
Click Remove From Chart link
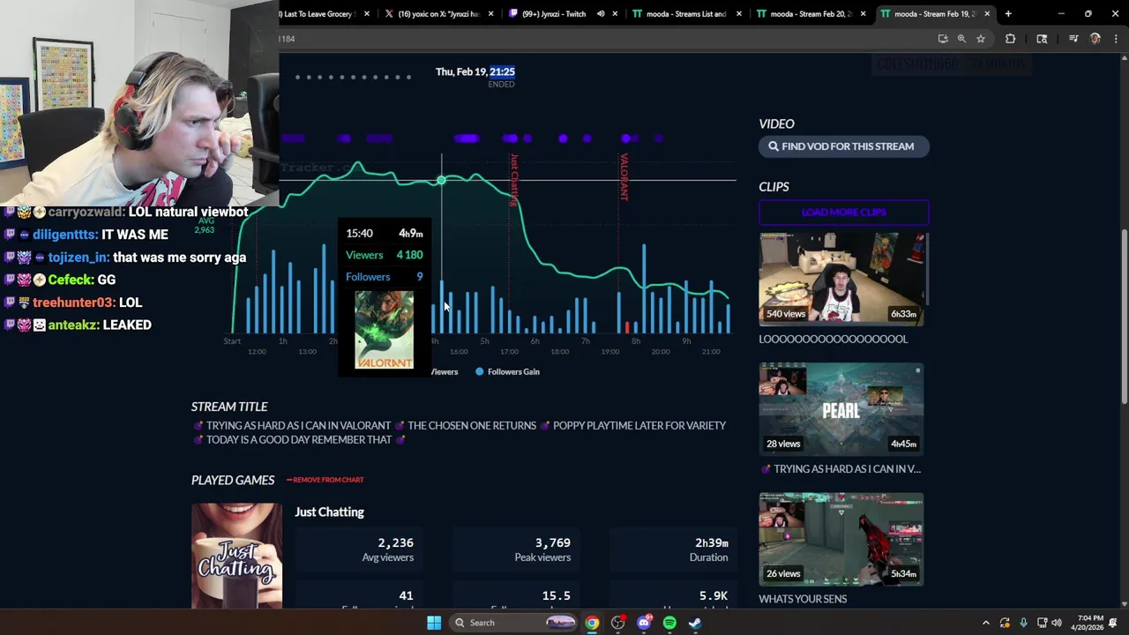click(325, 480)
